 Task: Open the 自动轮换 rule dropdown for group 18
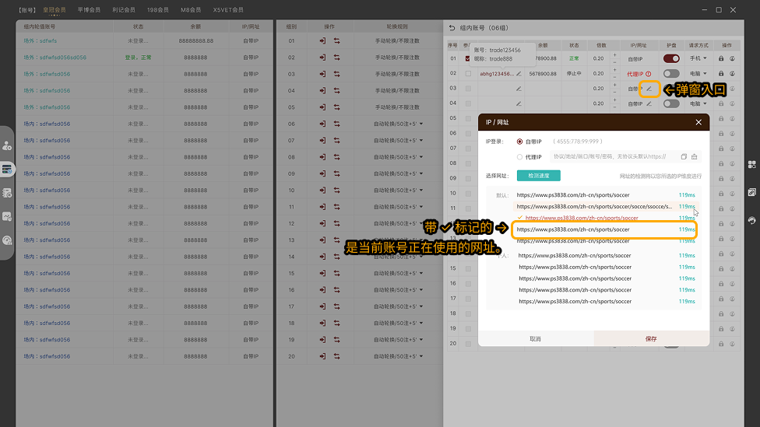(399, 323)
